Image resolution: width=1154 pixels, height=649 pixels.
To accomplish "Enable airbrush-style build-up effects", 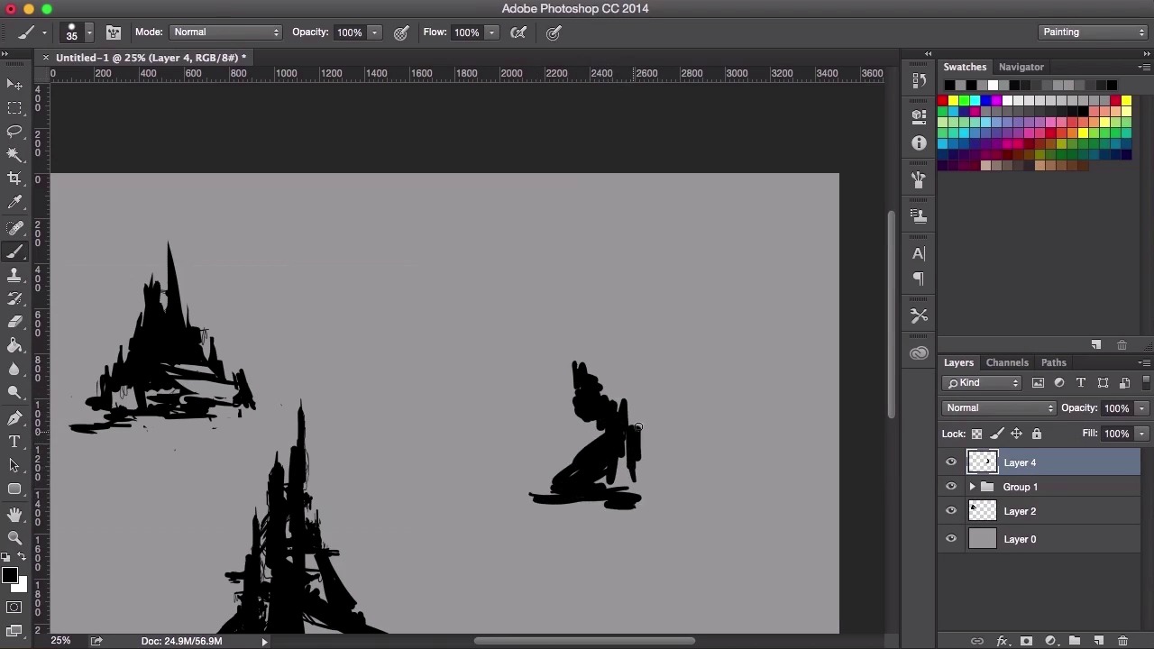I will 518,32.
